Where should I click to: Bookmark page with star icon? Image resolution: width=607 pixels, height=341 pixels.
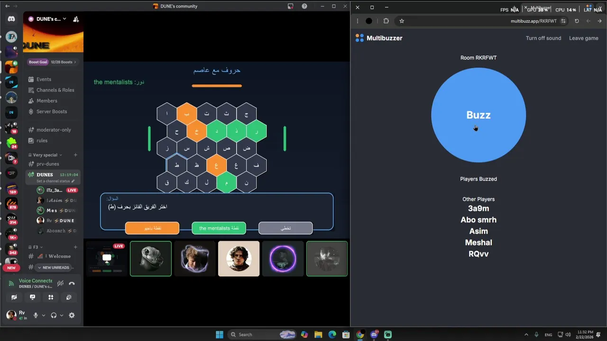402,21
